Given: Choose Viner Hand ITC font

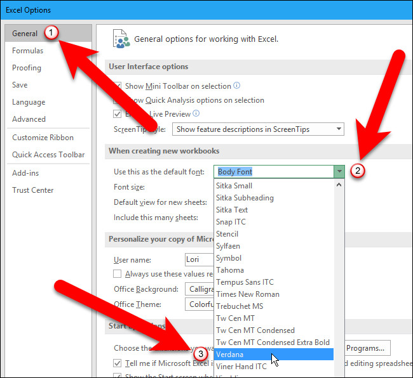Looking at the screenshot, I should point(274,367).
